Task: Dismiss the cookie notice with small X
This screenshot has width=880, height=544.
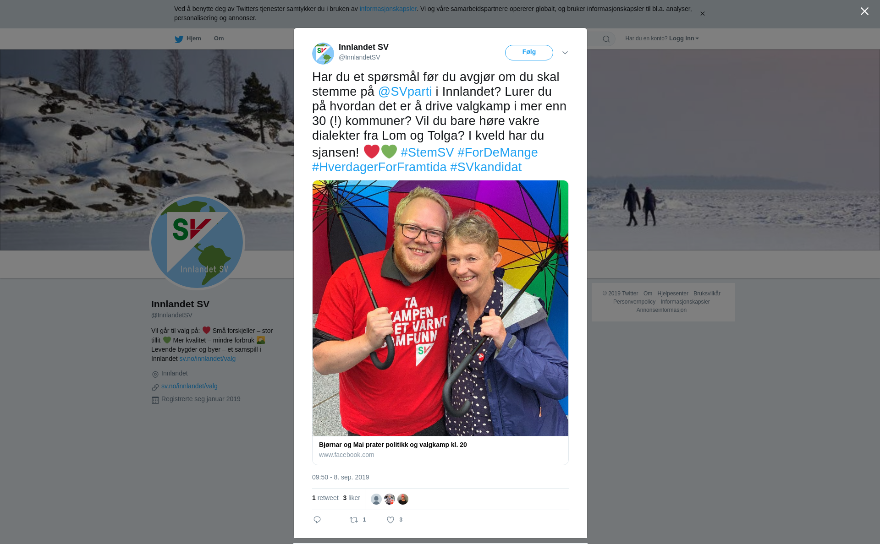Action: pos(702,14)
